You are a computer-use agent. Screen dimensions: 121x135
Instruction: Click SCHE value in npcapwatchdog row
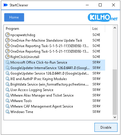tap(96, 35)
